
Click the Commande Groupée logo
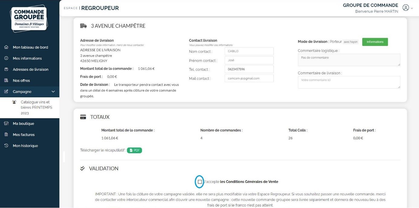[29, 18]
